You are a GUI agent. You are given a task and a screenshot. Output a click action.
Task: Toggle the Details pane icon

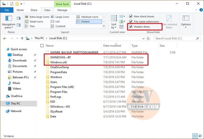pyautogui.click(x=19, y=25)
